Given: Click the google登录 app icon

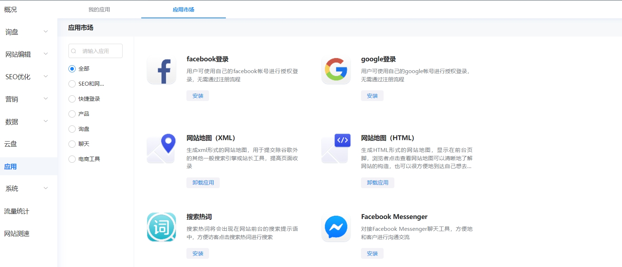Looking at the screenshot, I should (x=336, y=70).
